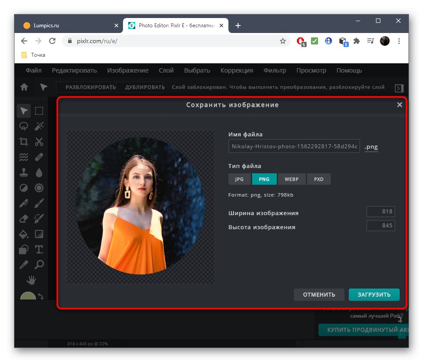
Task: Choose the Dodge/Burn circle tool
Action: [24, 188]
